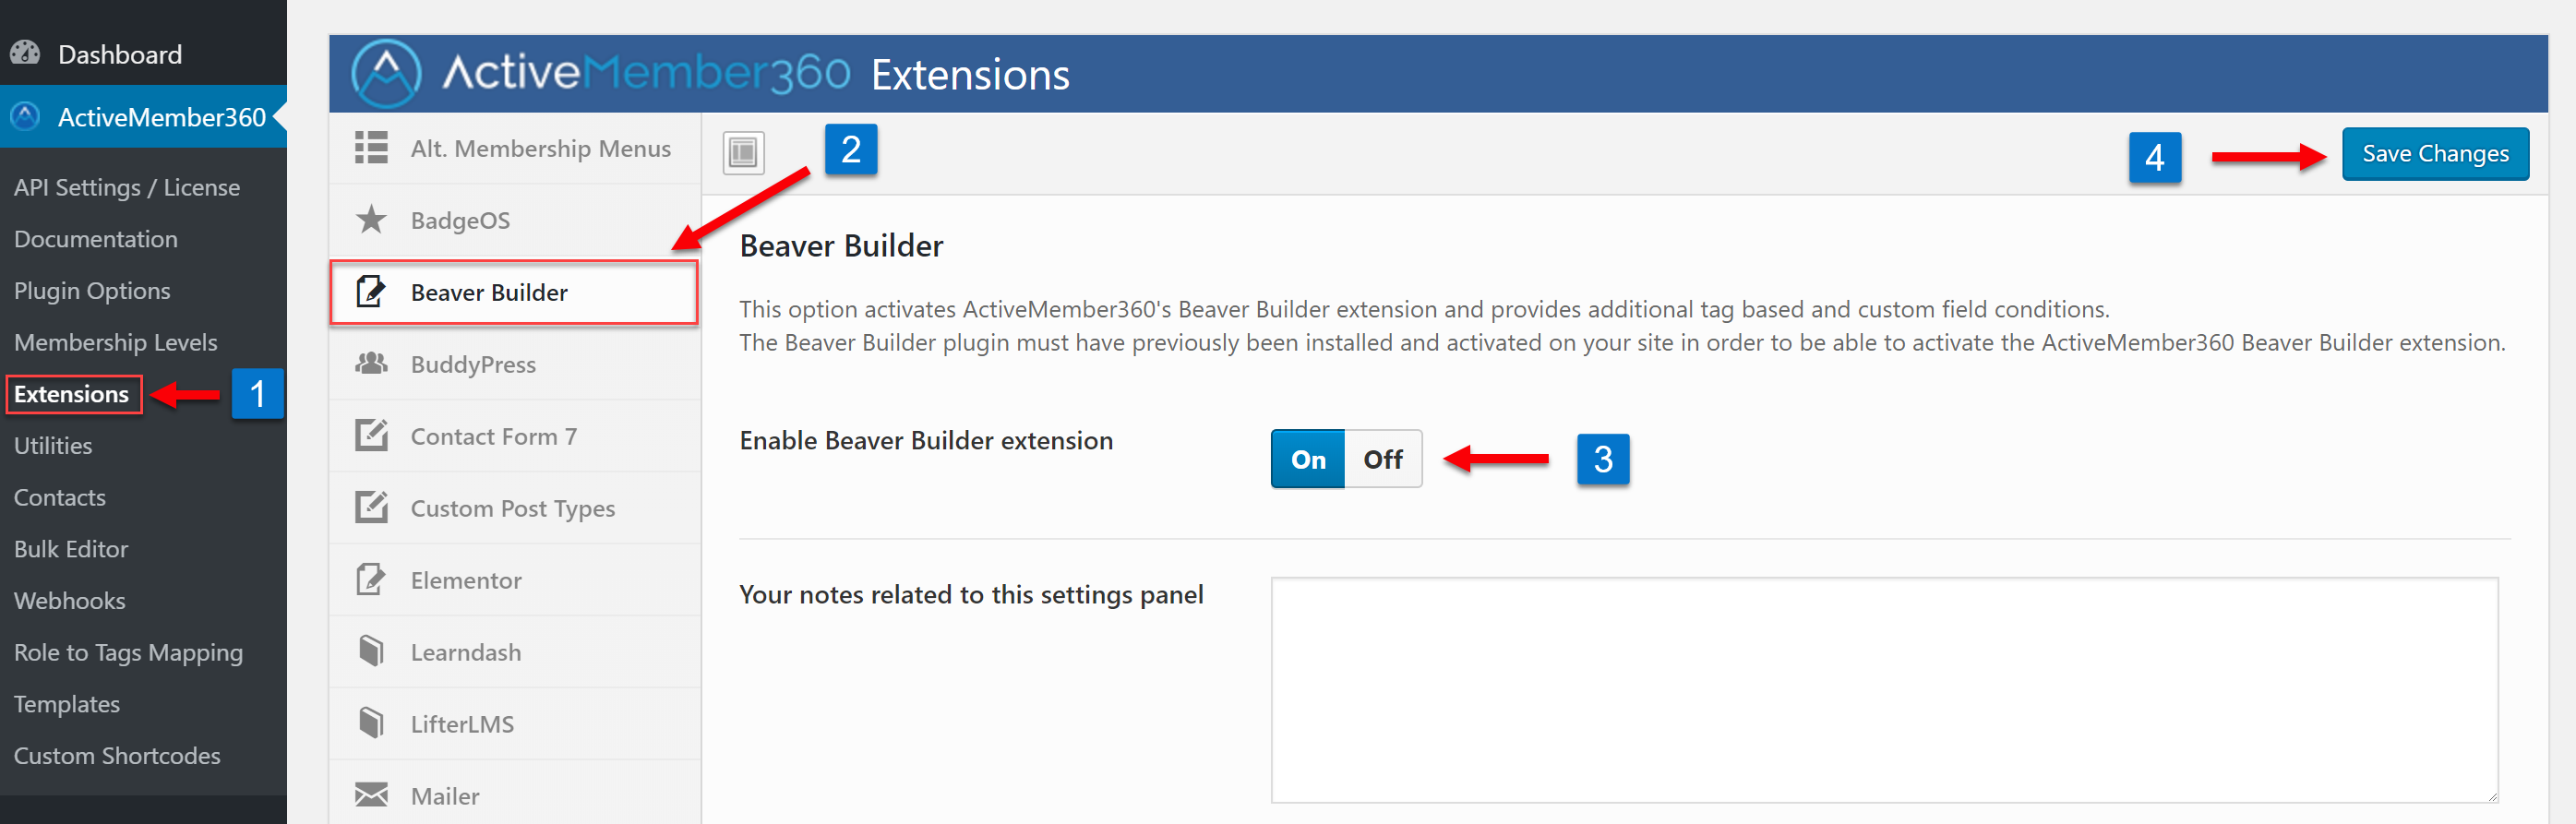Click the Contact Form 7 edit icon
The image size is (2576, 824).
click(371, 435)
